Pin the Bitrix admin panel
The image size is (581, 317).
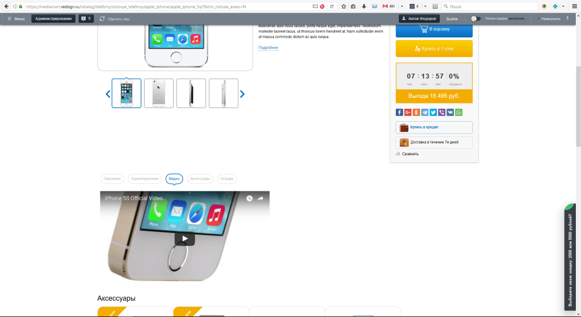(x=567, y=19)
